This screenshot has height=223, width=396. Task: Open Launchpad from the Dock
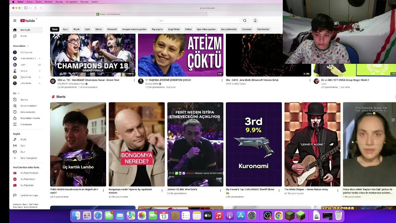(87, 216)
